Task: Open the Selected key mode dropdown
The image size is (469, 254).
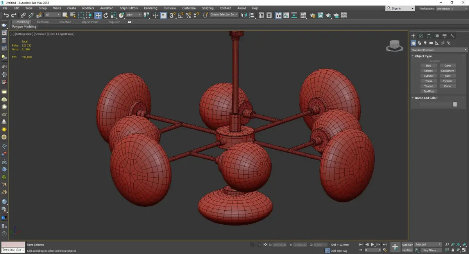Action: (428, 245)
